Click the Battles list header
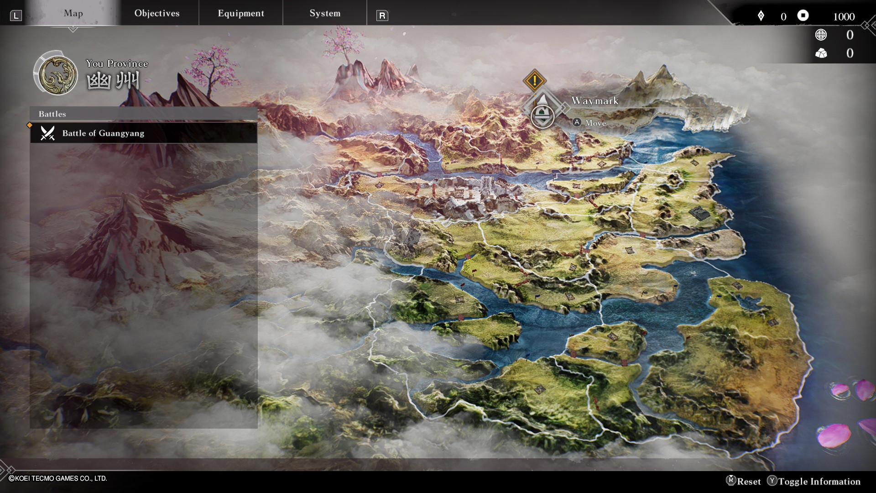876x493 pixels. point(144,114)
